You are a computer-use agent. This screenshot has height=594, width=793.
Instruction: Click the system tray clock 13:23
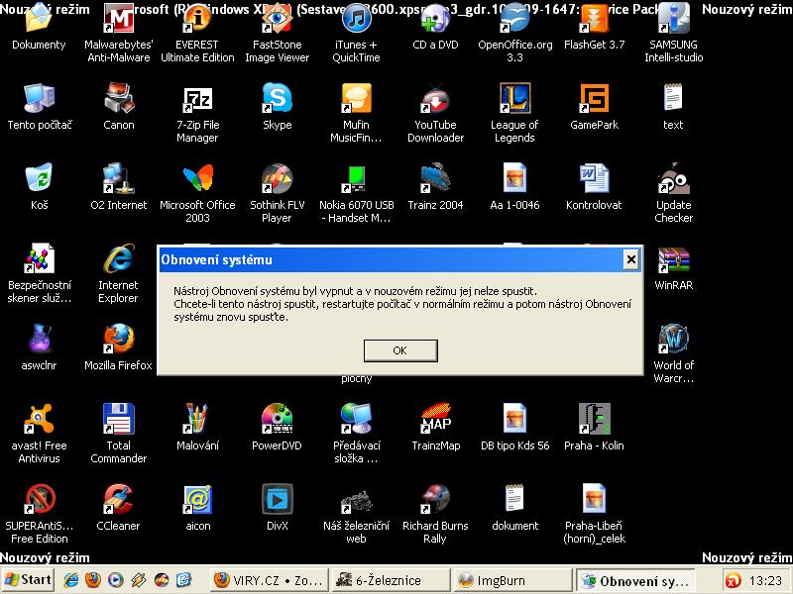click(x=765, y=580)
